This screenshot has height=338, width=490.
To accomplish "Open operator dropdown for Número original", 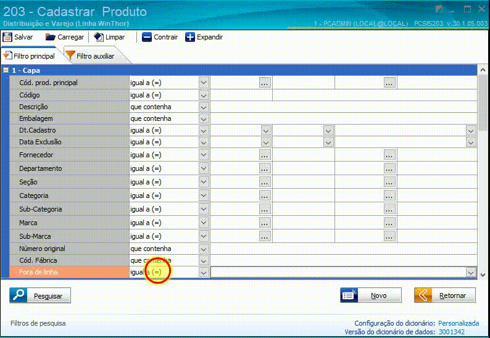I will pos(204,249).
